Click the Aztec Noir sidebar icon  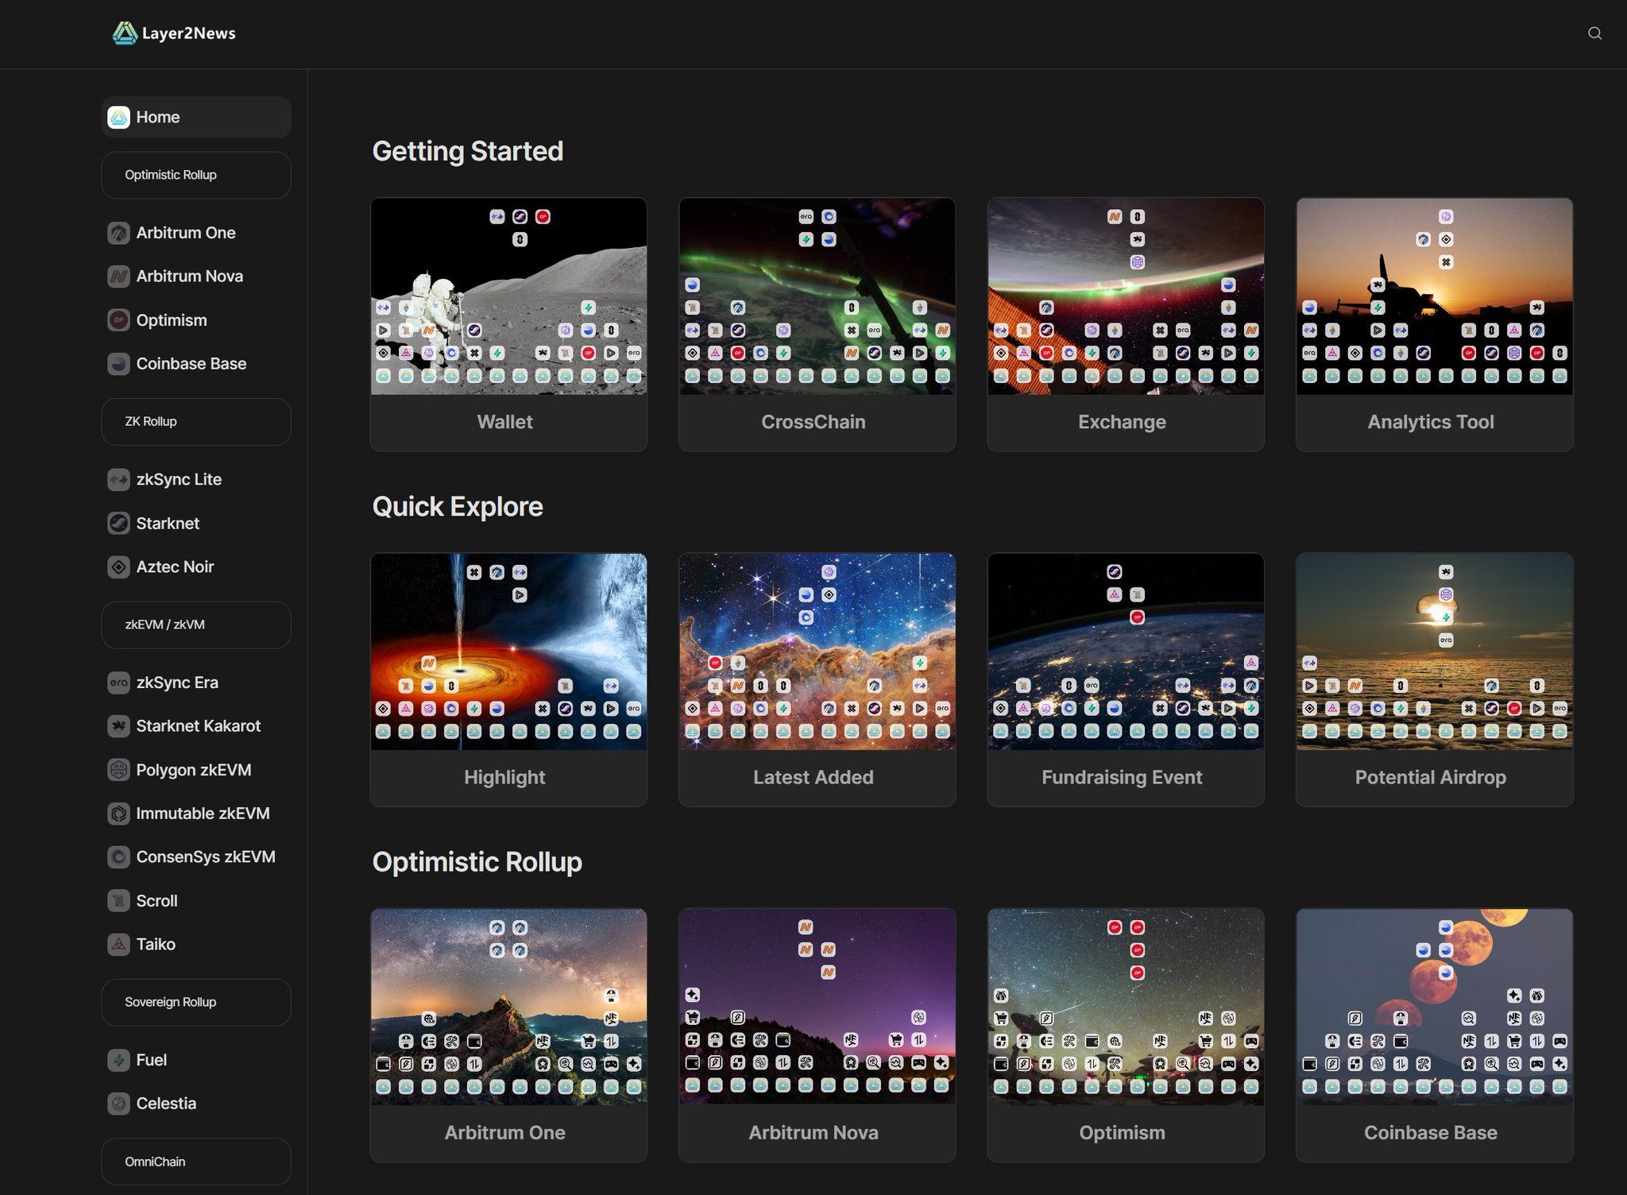118,567
